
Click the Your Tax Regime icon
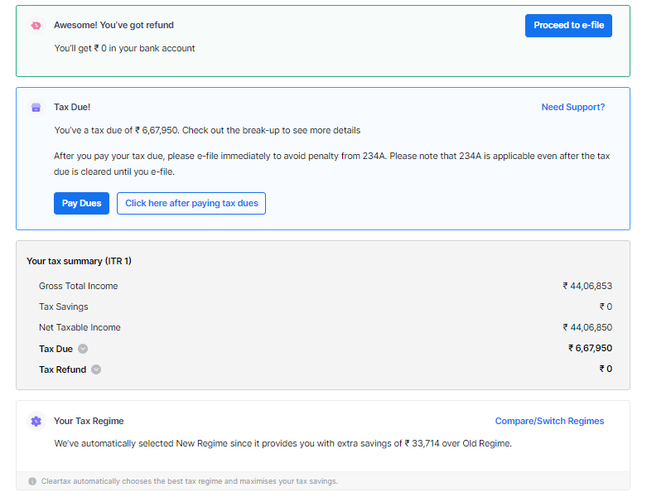(x=36, y=421)
